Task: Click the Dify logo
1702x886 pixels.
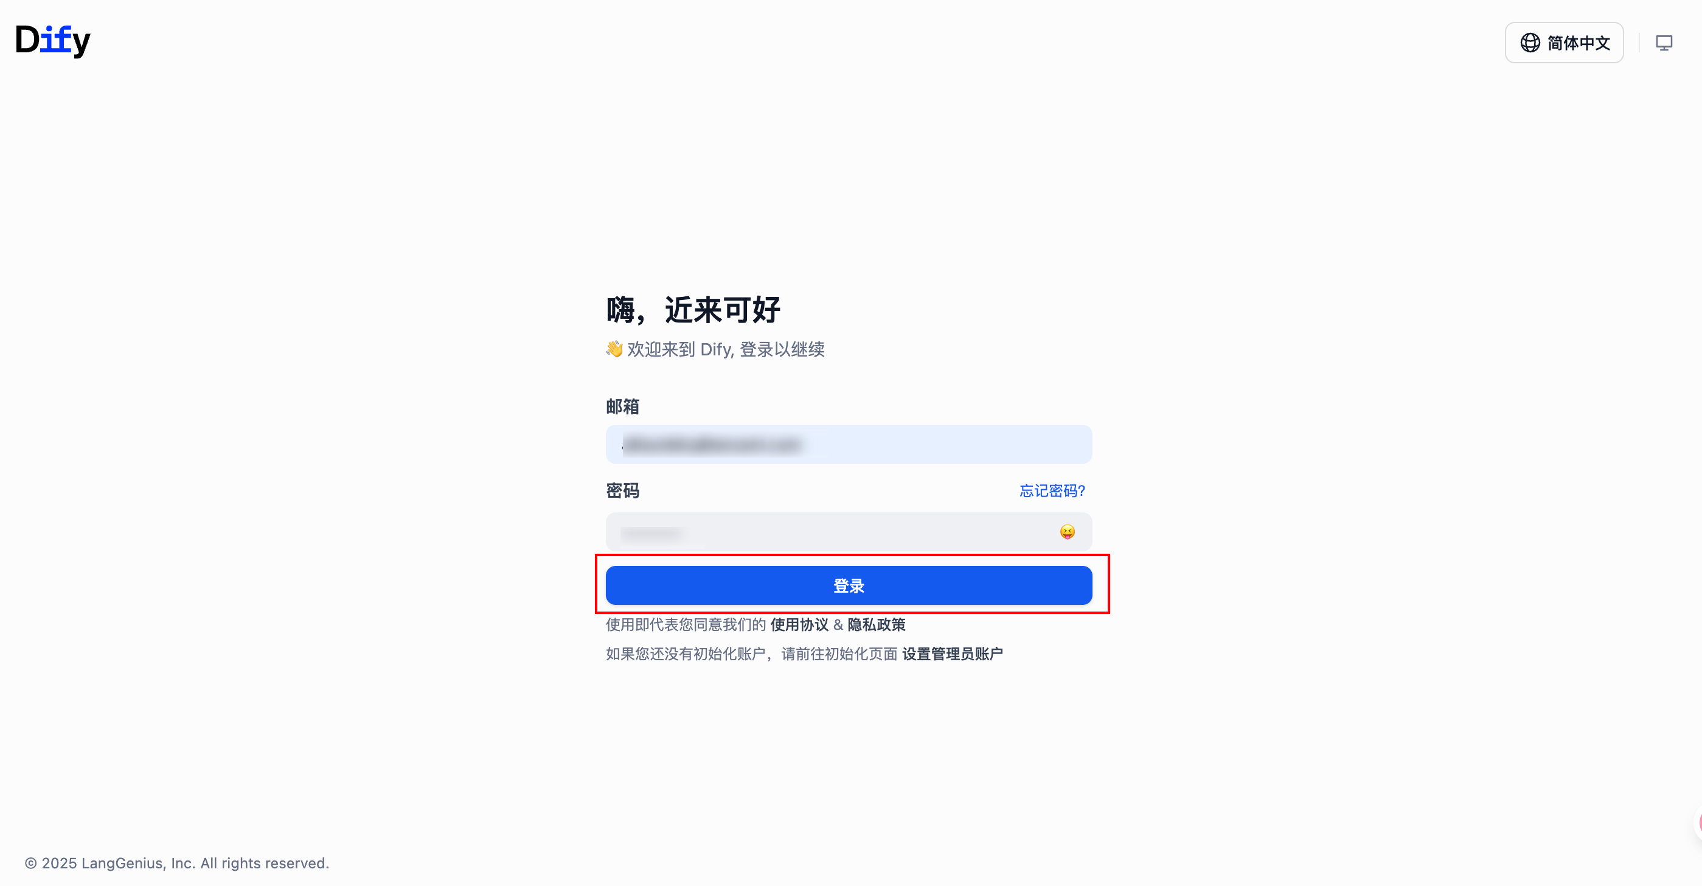Action: 53,40
